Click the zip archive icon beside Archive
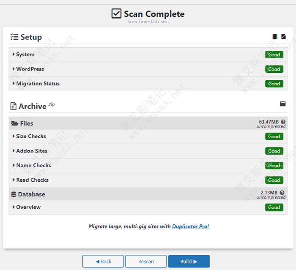Image resolution: width=296 pixels, height=270 pixels. click(x=13, y=106)
